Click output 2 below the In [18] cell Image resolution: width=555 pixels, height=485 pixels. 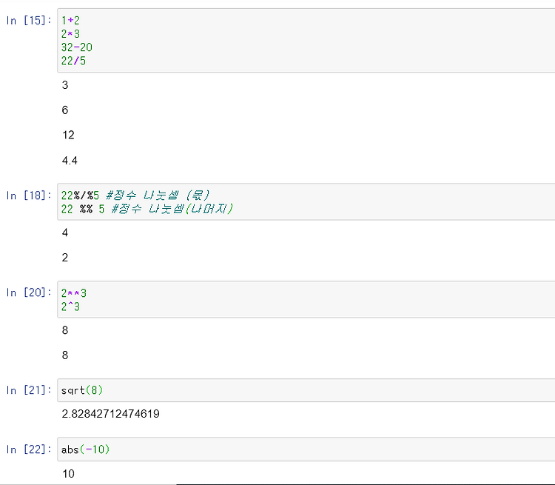tap(65, 257)
